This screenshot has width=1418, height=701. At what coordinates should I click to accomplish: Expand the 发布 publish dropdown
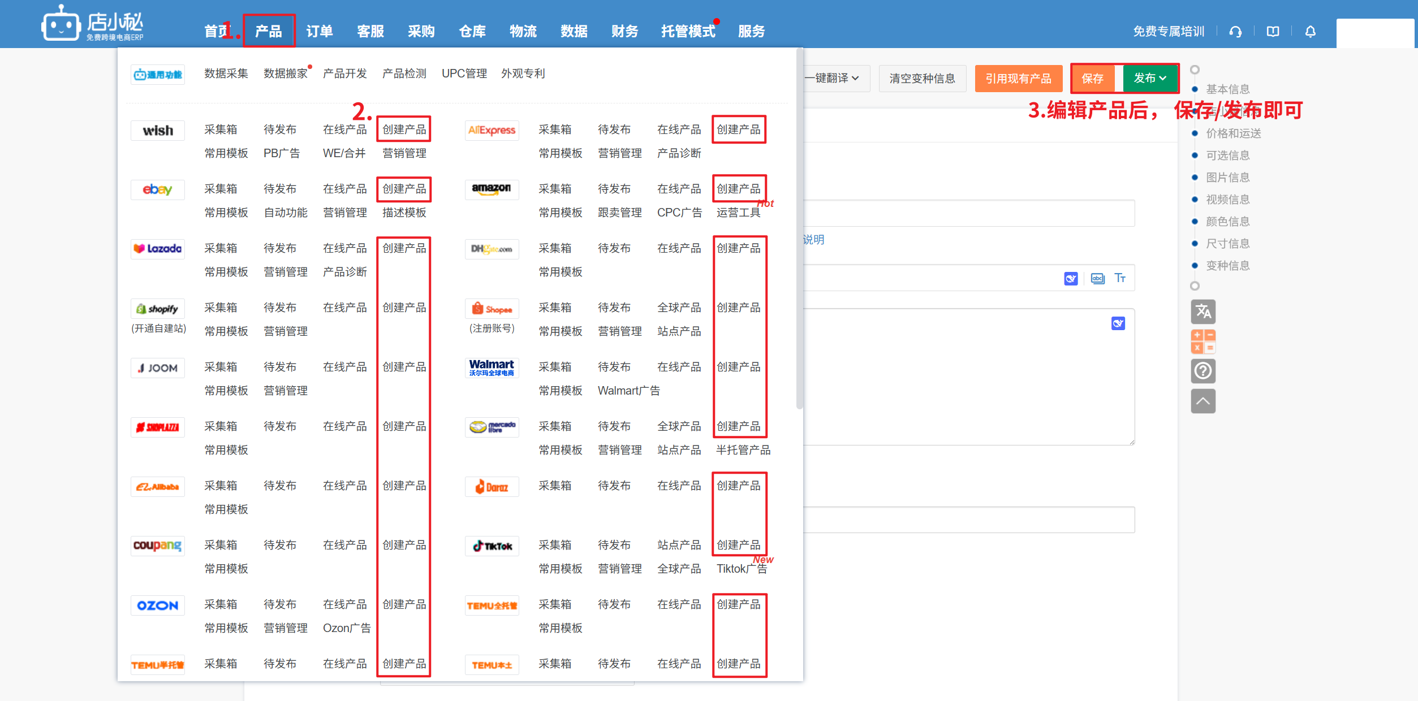pos(1150,78)
